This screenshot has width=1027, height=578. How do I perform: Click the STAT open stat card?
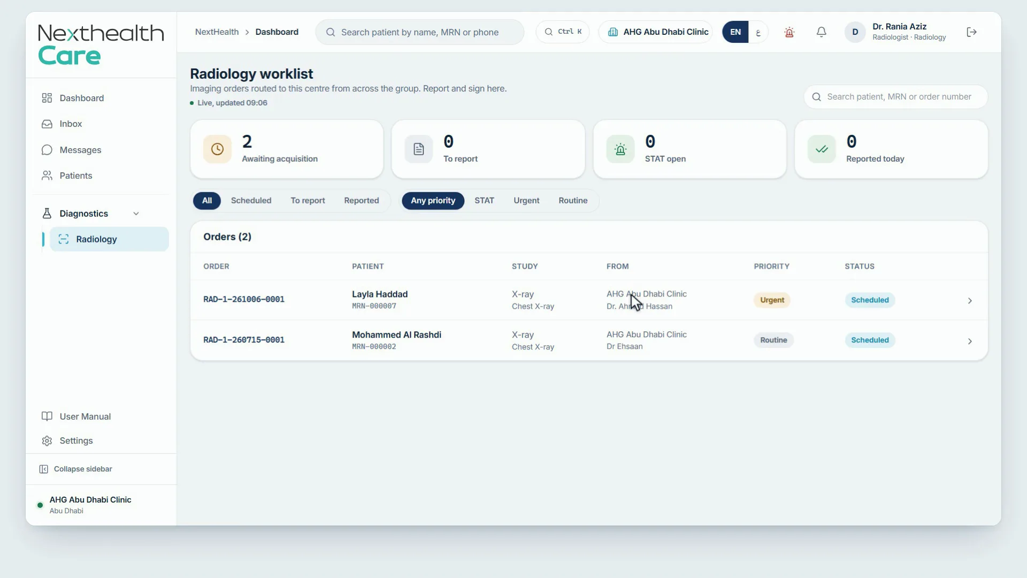pos(689,149)
